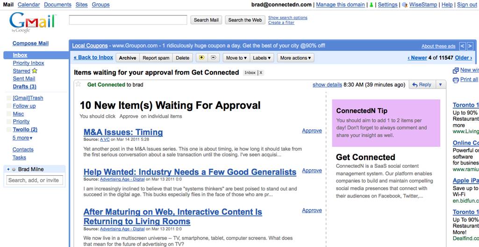479x247 pixels.
Task: Open Documents in top navigation
Action: click(x=58, y=5)
